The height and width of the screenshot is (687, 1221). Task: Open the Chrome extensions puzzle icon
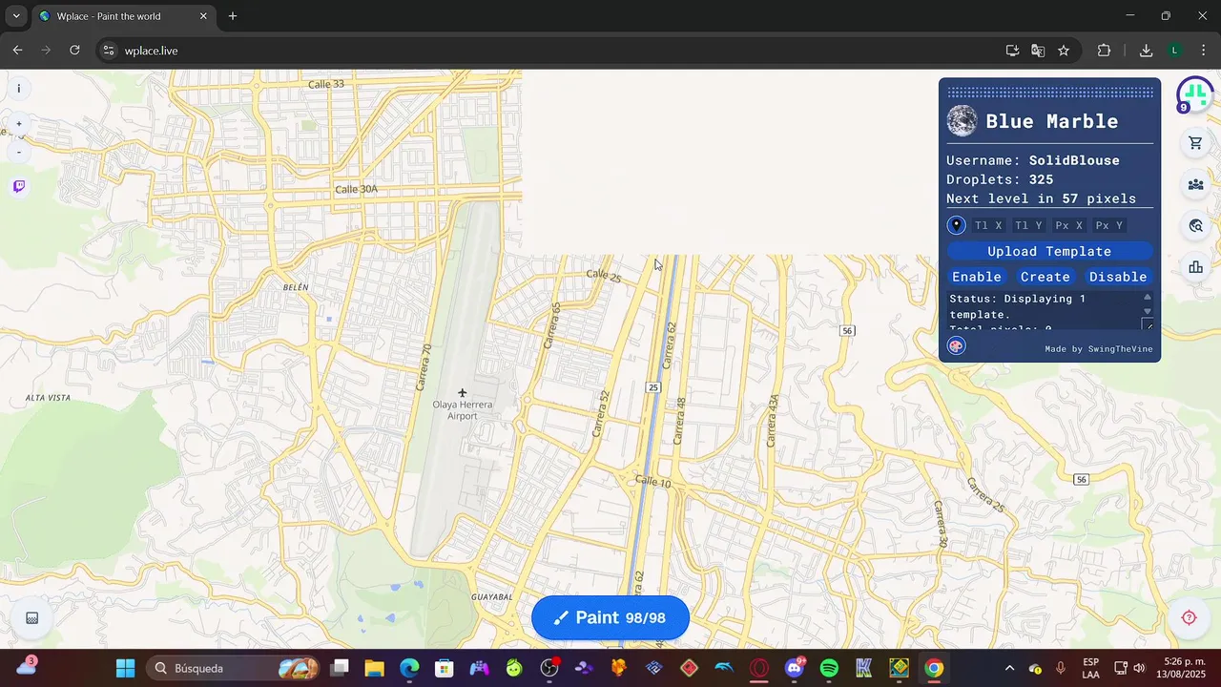[x=1105, y=51]
